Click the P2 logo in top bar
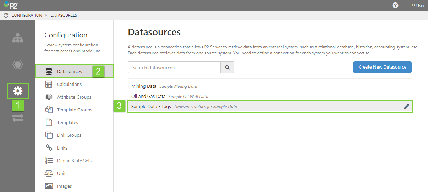428x192 pixels. (11, 5)
